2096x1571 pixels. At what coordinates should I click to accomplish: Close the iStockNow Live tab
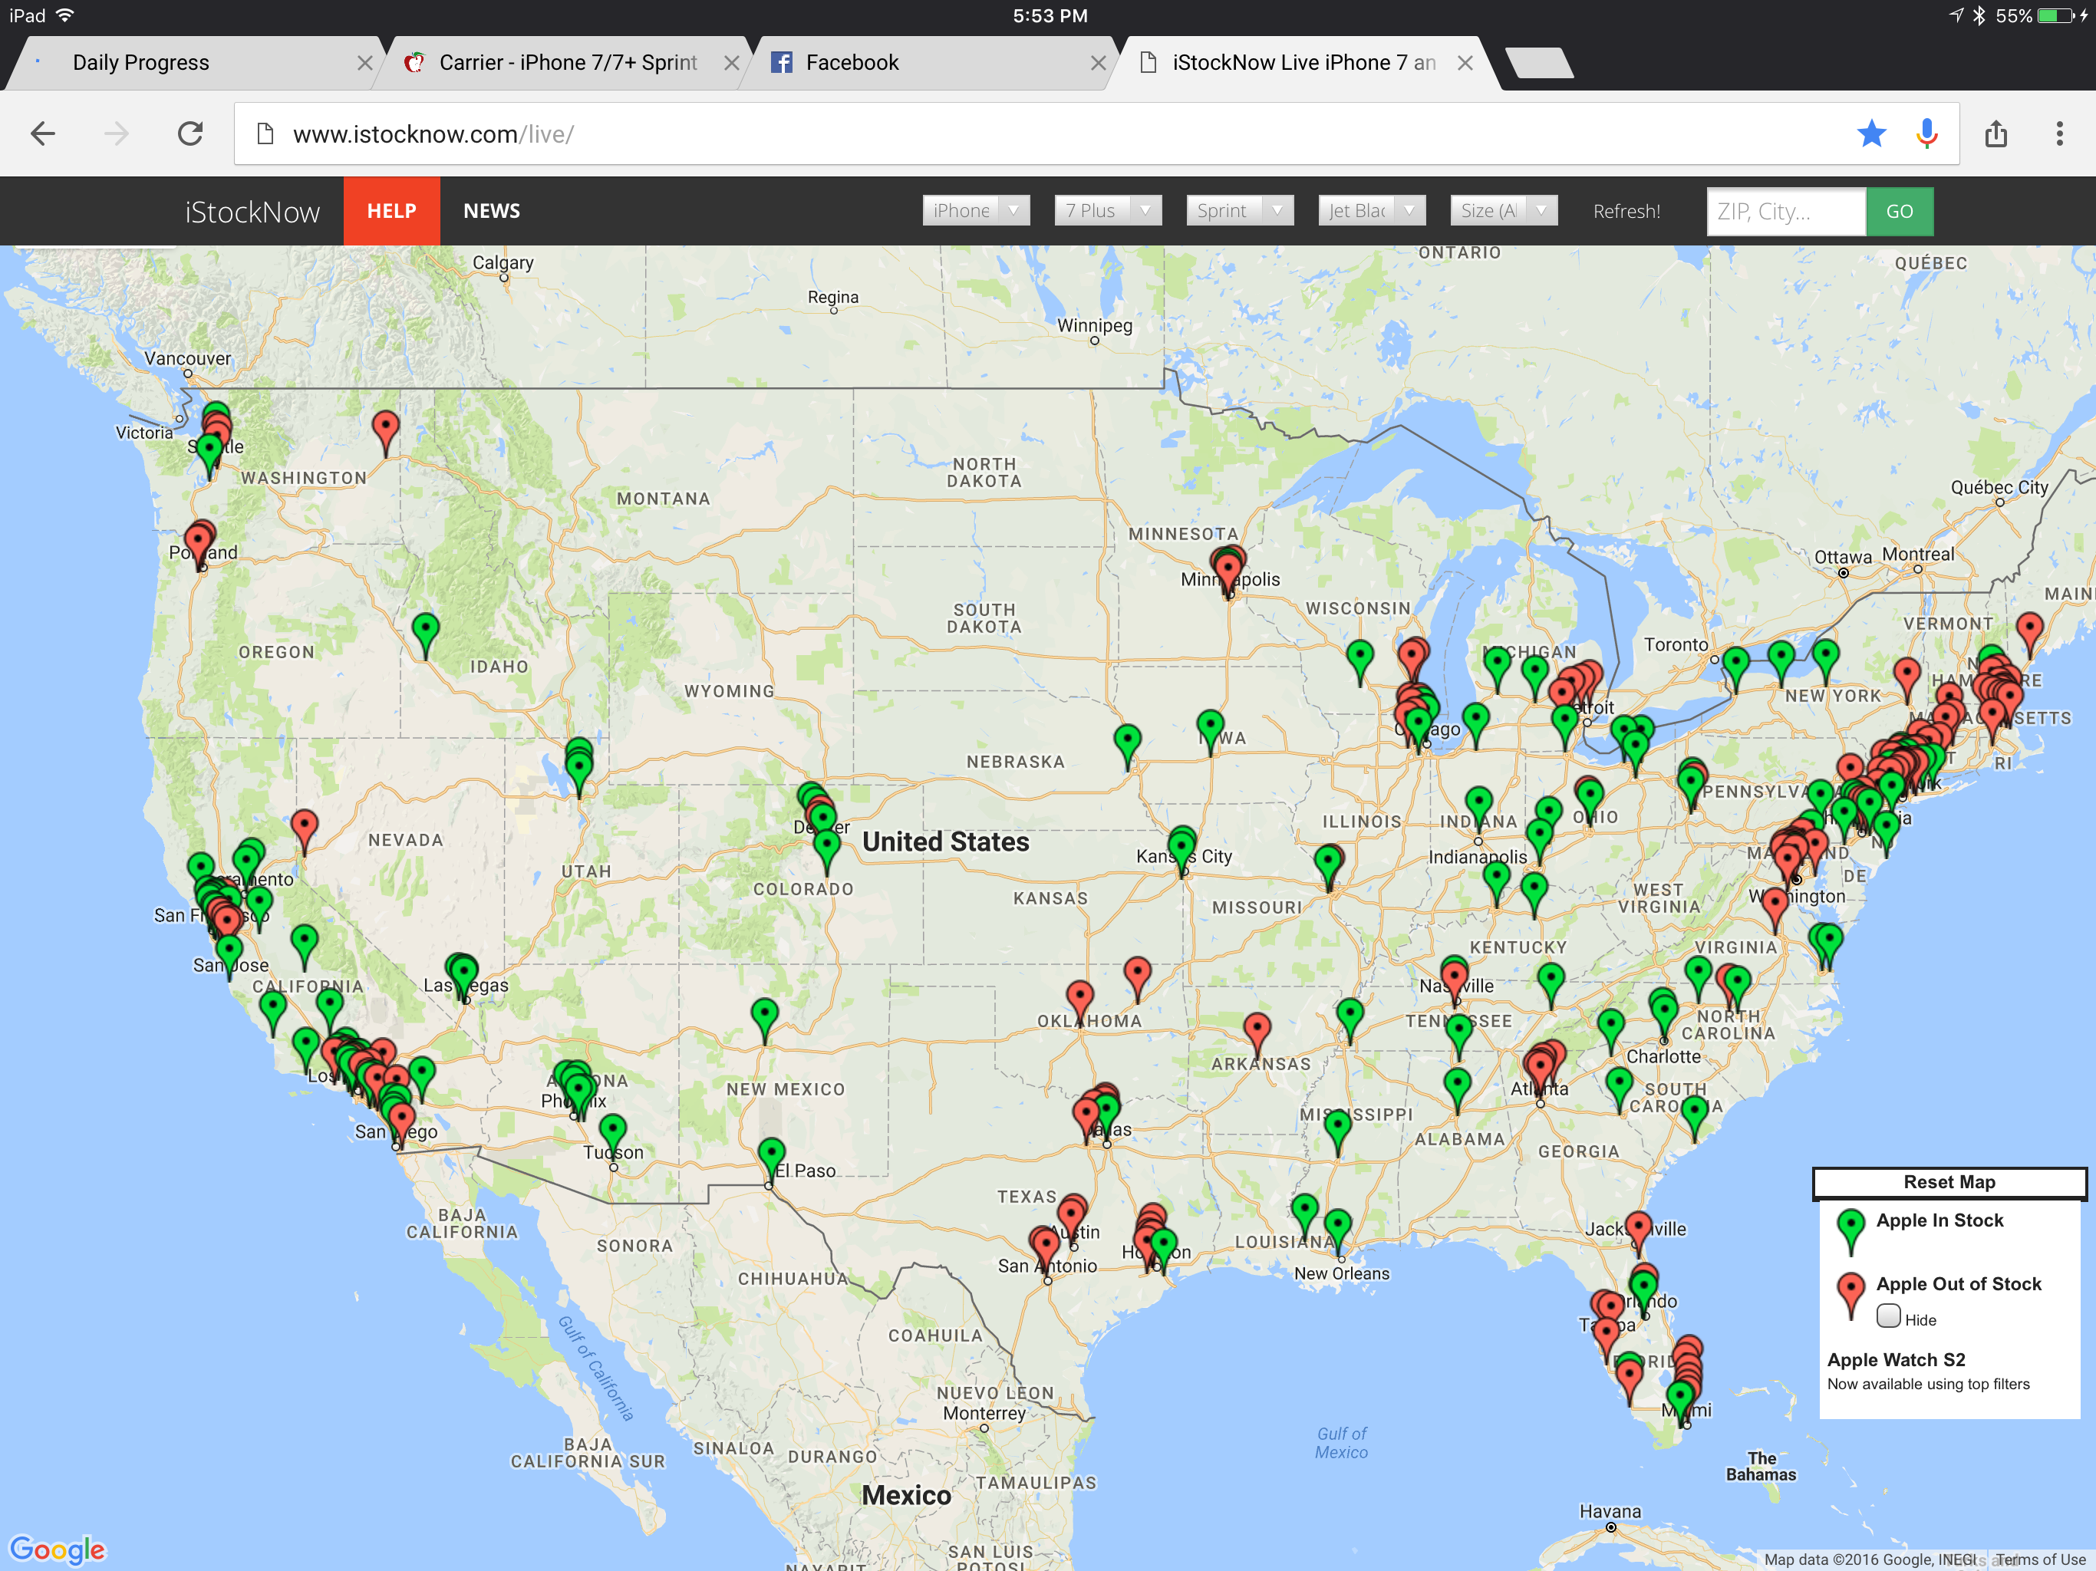tap(1465, 64)
